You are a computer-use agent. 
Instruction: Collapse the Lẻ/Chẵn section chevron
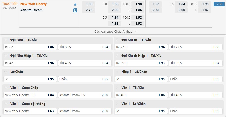tap(5, 72)
